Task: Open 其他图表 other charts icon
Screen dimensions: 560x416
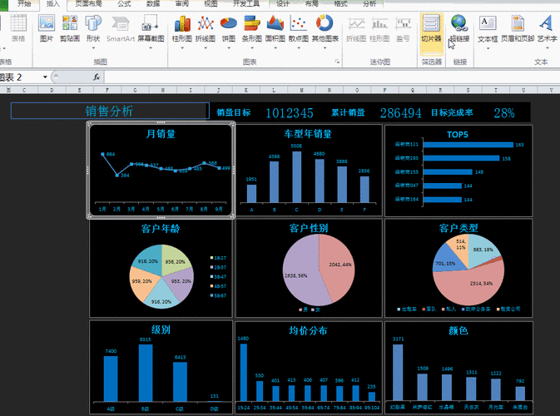Action: click(x=325, y=24)
